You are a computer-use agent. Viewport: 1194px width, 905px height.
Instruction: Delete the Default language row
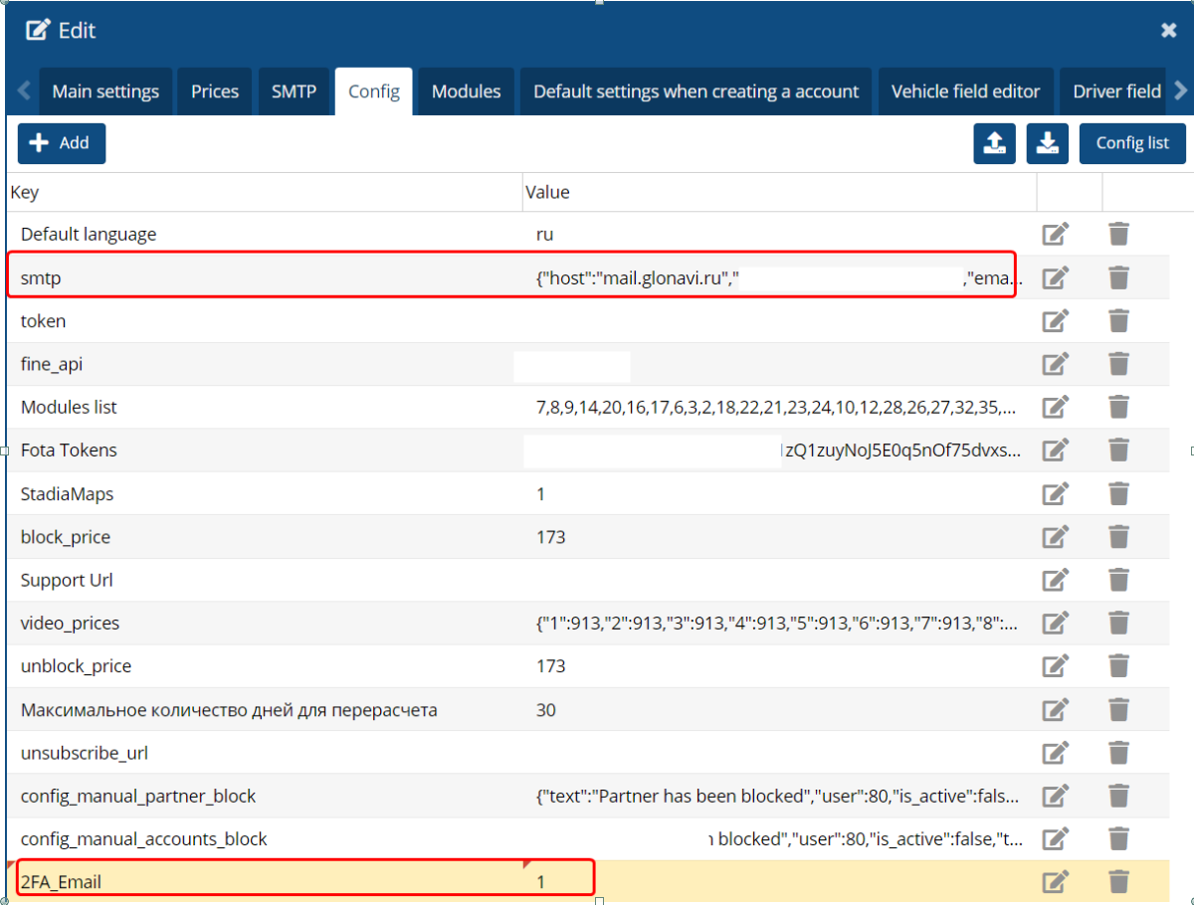pyautogui.click(x=1118, y=235)
